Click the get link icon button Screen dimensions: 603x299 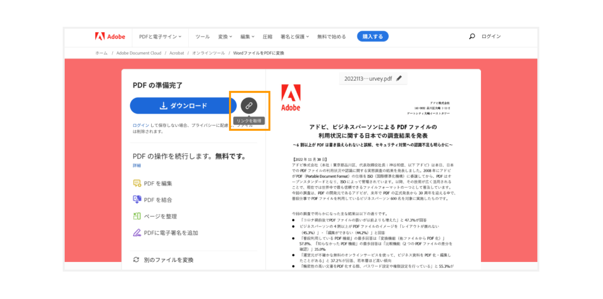249,106
